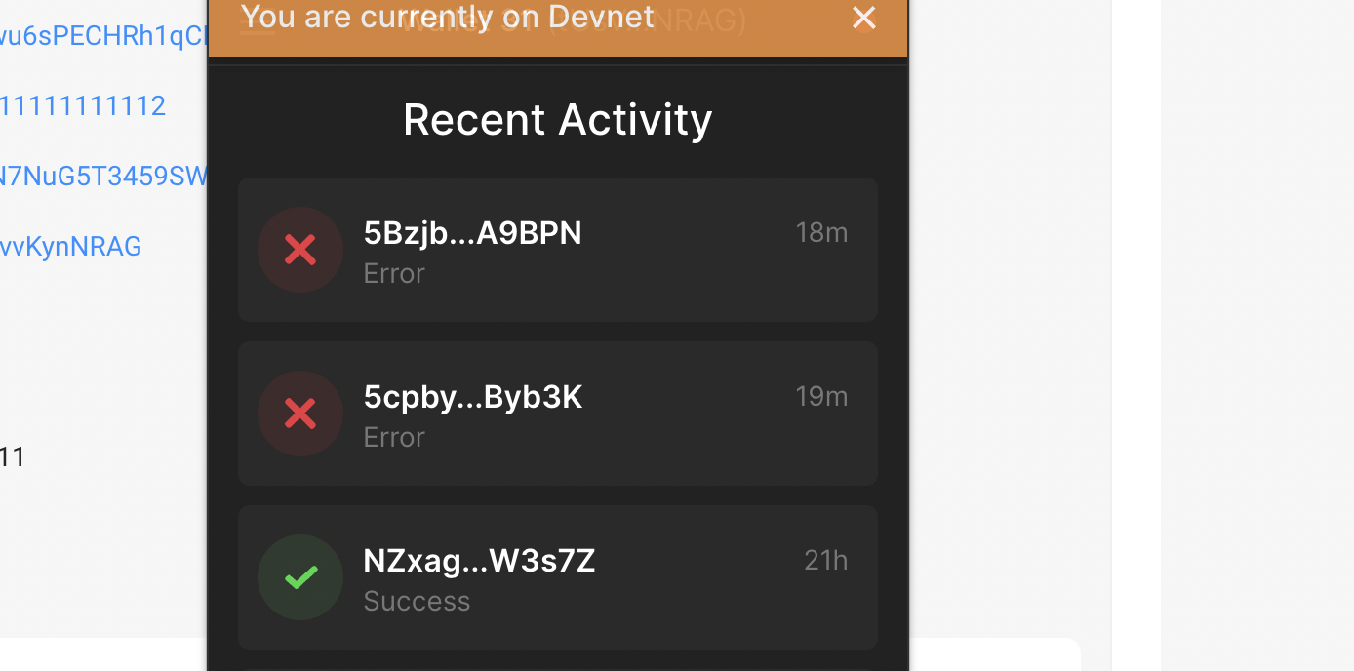Image resolution: width=1354 pixels, height=671 pixels.
Task: Click the Success label under NZxag entry
Action: (x=417, y=601)
